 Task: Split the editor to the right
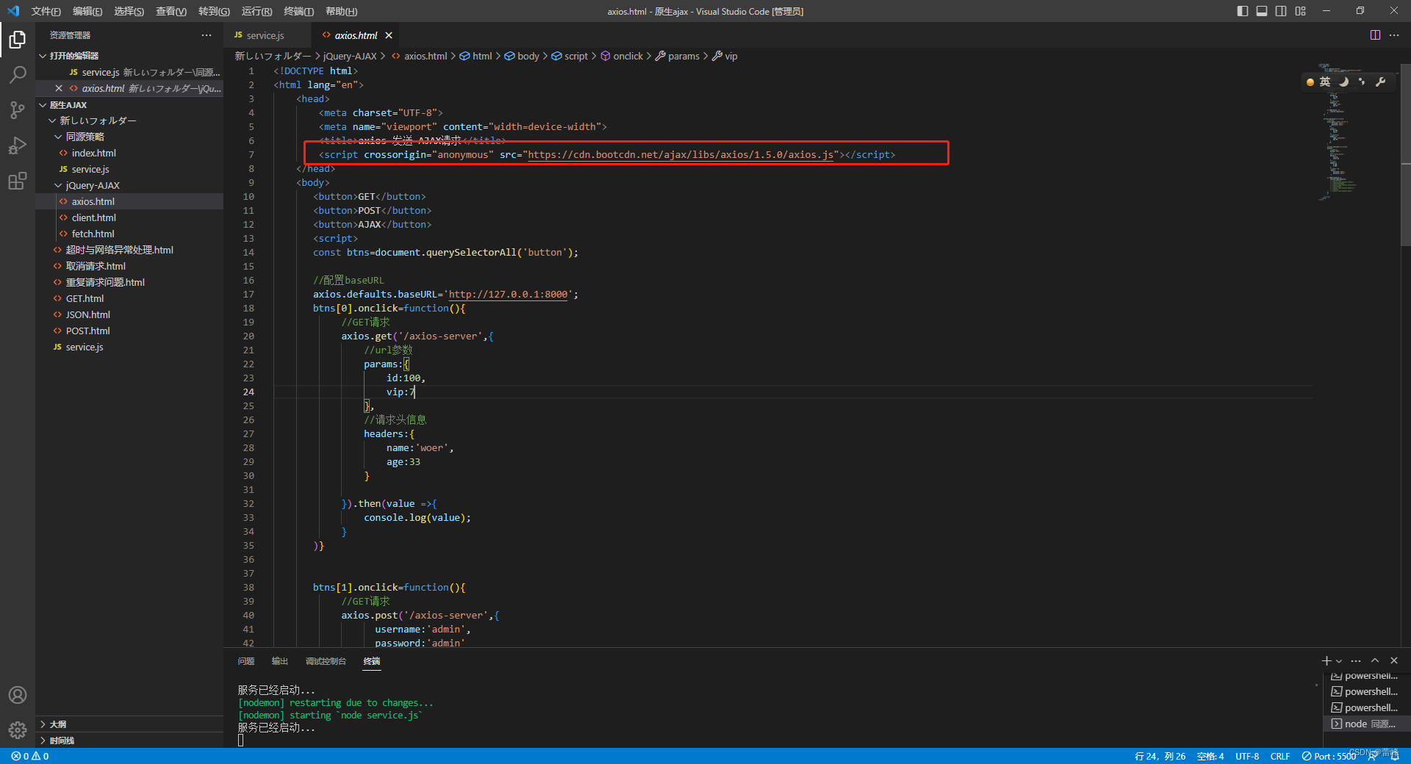pos(1375,35)
